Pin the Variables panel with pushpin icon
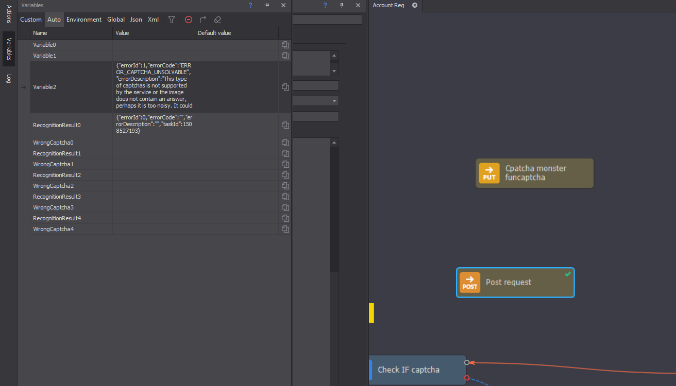676x386 pixels. (266, 5)
